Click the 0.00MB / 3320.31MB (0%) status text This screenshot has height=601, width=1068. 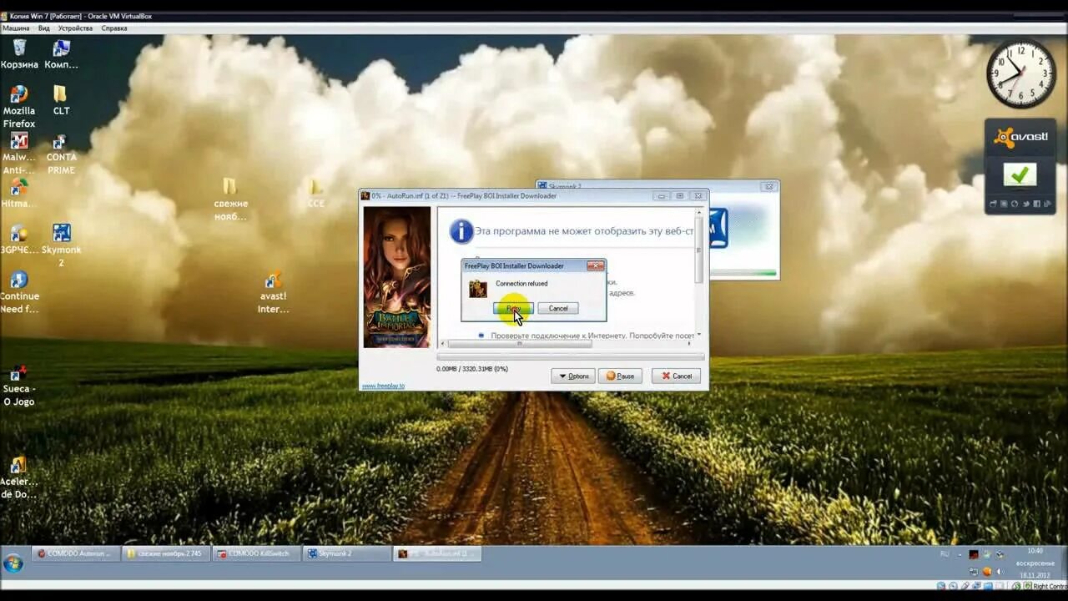(x=472, y=368)
